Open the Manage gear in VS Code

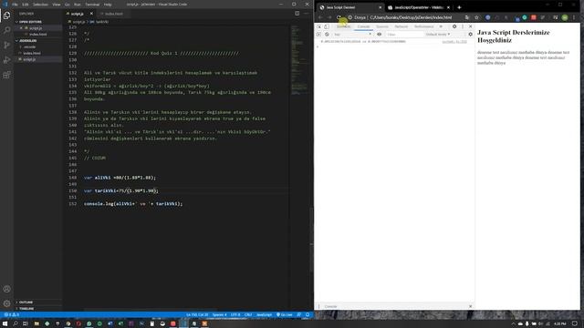point(6,303)
